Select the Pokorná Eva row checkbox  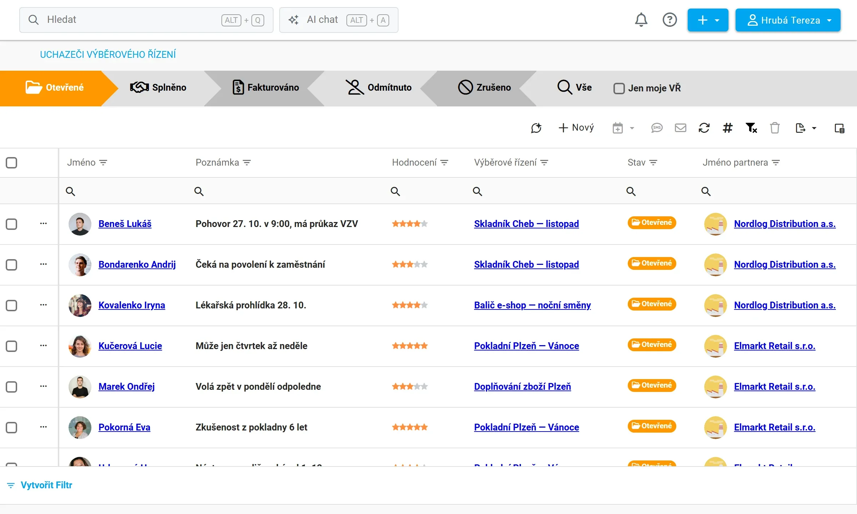(11, 428)
